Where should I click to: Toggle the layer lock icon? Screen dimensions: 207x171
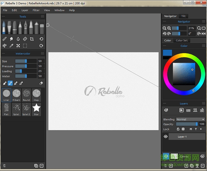click(178, 129)
